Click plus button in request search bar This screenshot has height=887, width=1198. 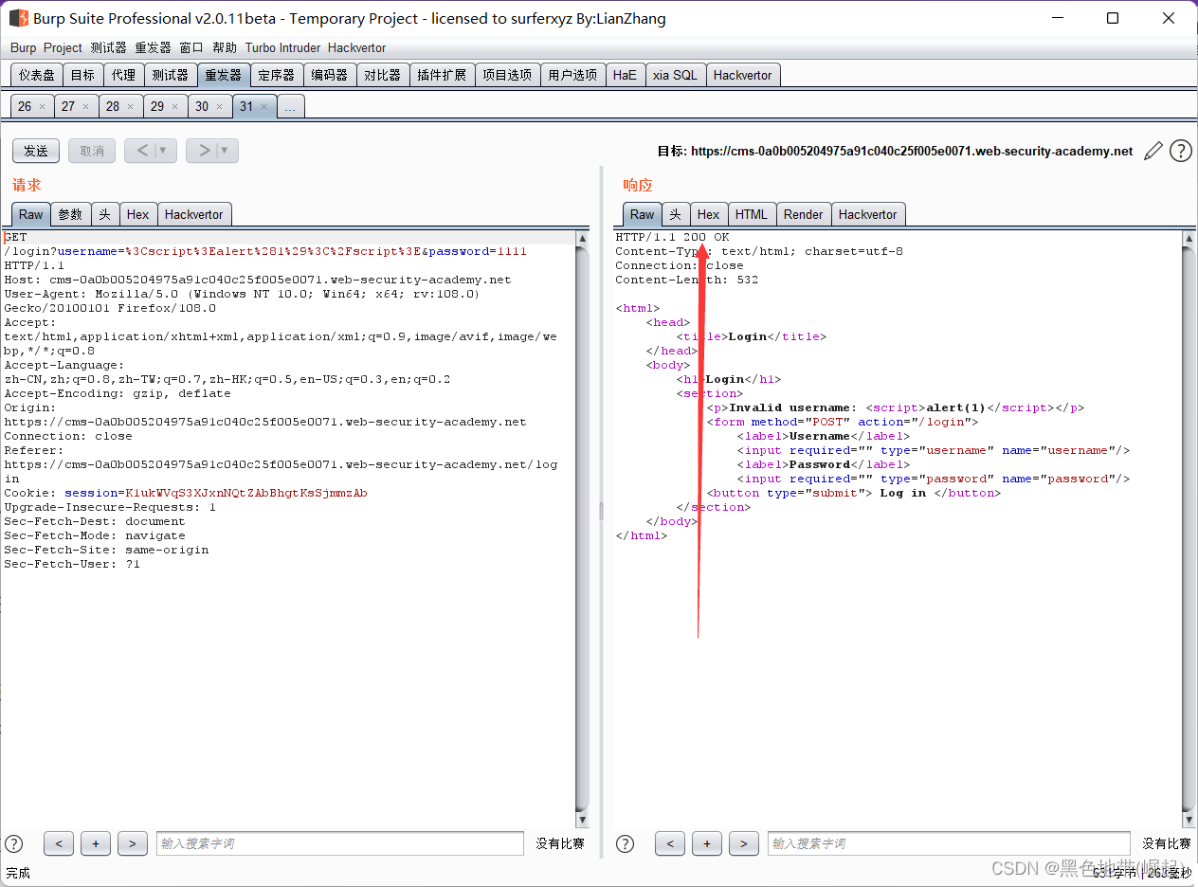tap(95, 843)
